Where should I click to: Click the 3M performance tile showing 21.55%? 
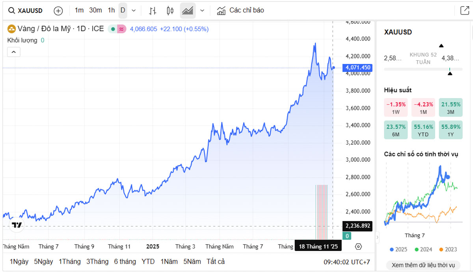click(x=451, y=108)
